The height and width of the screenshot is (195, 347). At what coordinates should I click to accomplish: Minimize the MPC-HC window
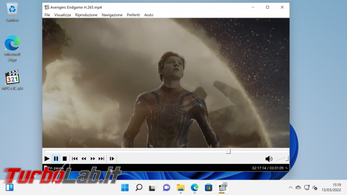pos(253,7)
